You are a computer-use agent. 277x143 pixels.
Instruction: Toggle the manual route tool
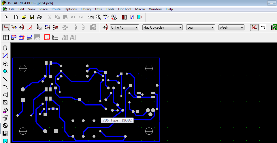pos(6,28)
